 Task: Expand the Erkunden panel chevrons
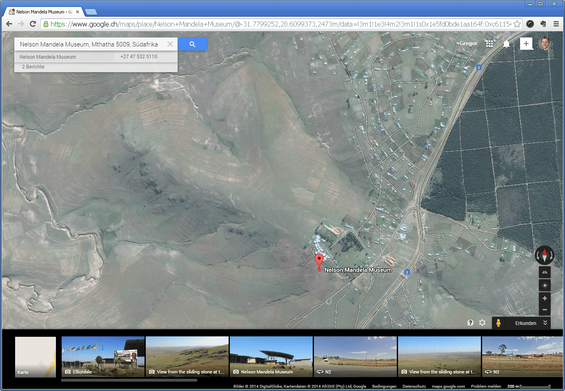pyautogui.click(x=545, y=323)
